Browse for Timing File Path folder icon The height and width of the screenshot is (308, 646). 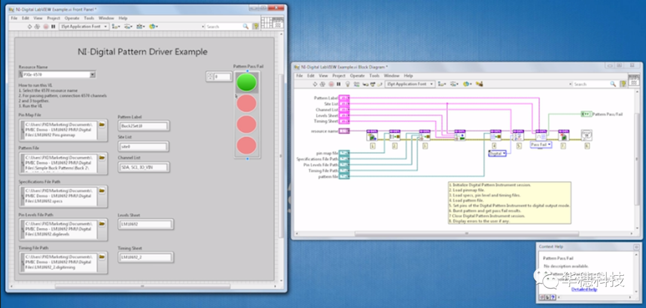click(x=102, y=257)
